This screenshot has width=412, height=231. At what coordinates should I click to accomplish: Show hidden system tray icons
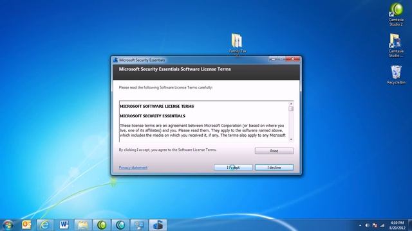click(360, 225)
